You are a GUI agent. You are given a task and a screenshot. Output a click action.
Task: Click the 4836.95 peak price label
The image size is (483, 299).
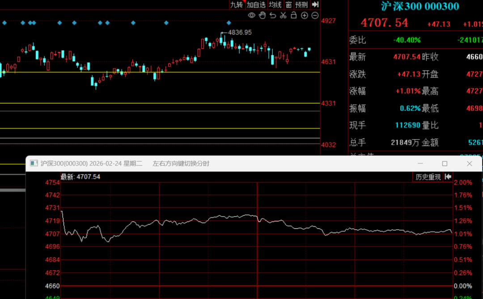click(240, 32)
